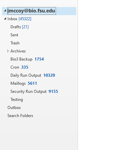The width and height of the screenshot is (137, 150).
Task: Collapse the jmccoy@bio.fsu.edu account tree
Action: click(5, 11)
